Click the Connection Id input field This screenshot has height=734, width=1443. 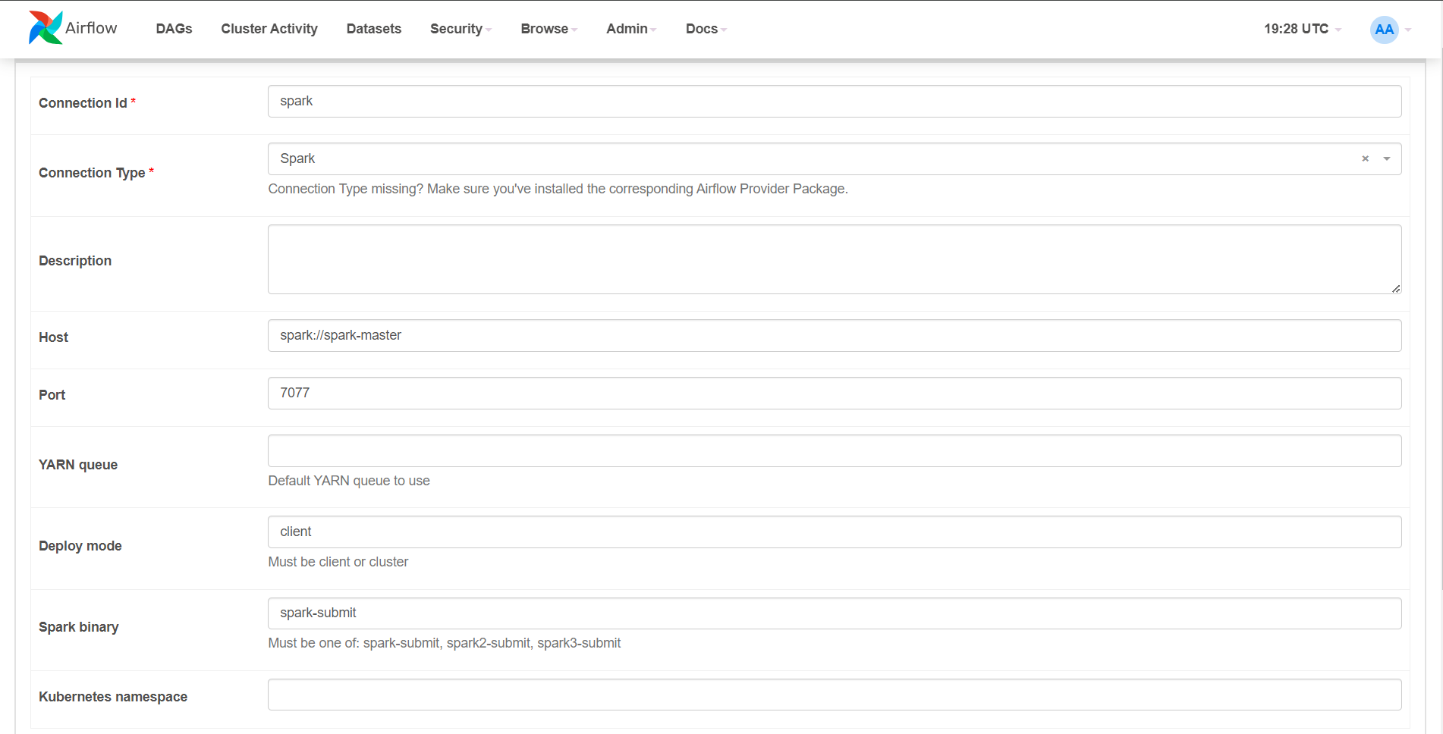click(835, 101)
